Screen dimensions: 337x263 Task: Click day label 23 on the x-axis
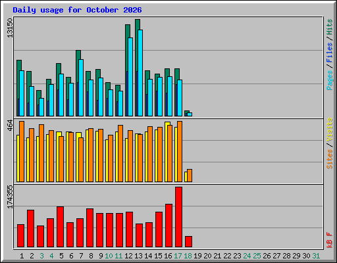point(237,256)
